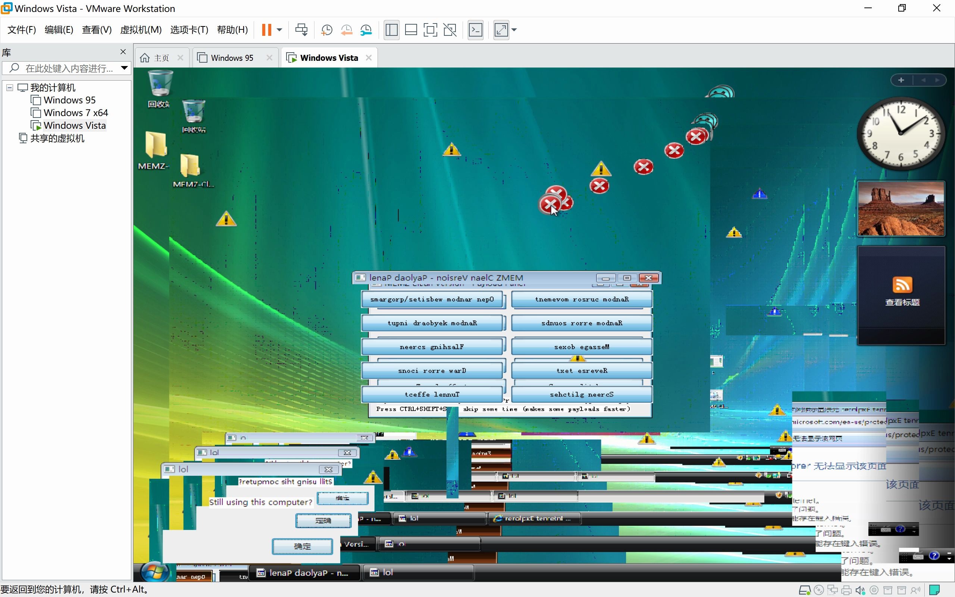Toggle the console view button
The height and width of the screenshot is (597, 955).
[476, 30]
